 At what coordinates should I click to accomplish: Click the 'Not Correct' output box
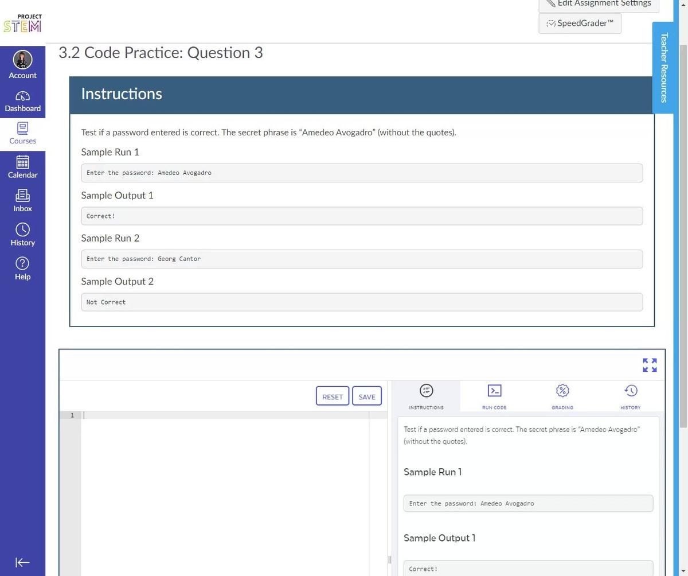362,302
